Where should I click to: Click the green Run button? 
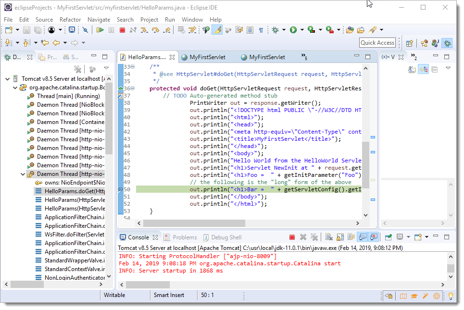pyautogui.click(x=293, y=30)
